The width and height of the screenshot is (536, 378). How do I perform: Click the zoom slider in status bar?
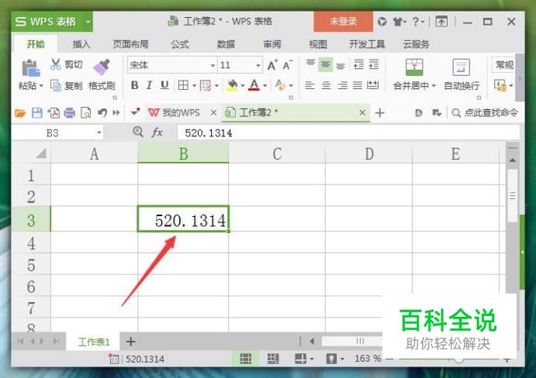[x=458, y=359]
